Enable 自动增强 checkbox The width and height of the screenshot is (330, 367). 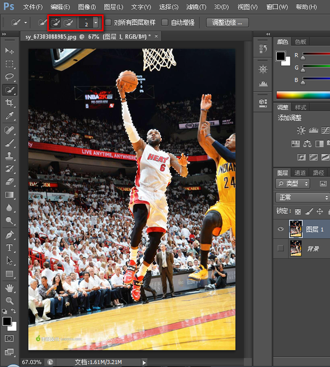point(165,22)
